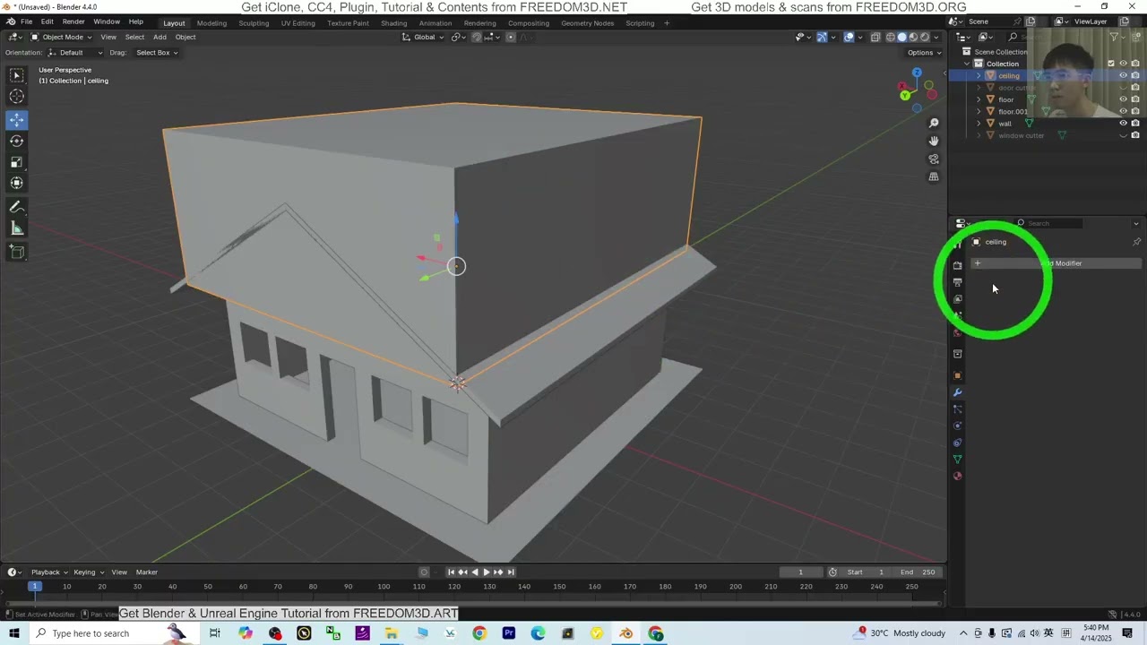
Task: Select the Add Cube tool
Action: pos(17,253)
